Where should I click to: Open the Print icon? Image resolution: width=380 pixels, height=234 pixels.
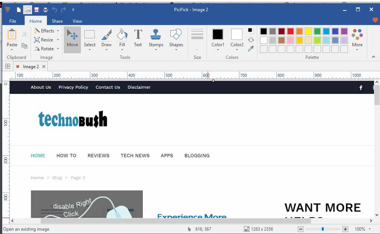[x=45, y=10]
